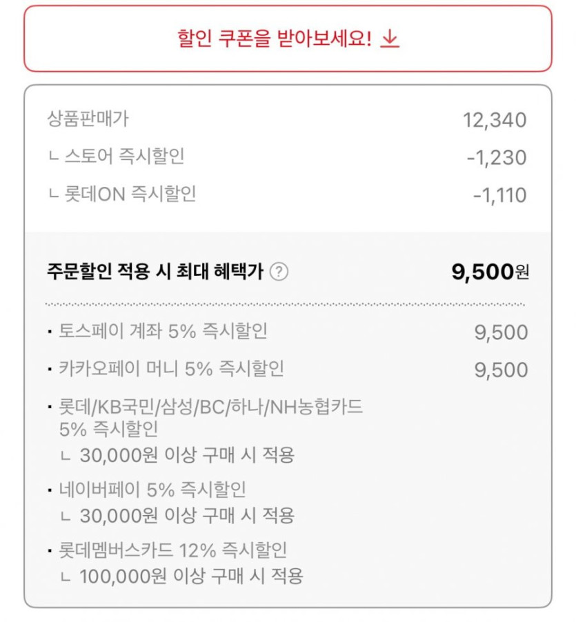Click the 100,000원 이상 구매 시 적용 note
This screenshot has width=576, height=622.
(190, 575)
